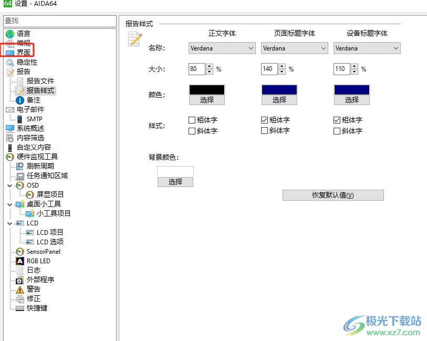Click the 设备标题字体 size field showing 110
427x341 pixels.
pyautogui.click(x=342, y=69)
